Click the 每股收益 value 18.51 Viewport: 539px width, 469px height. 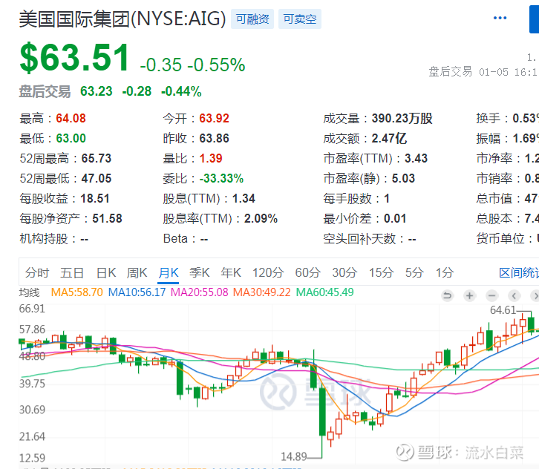pyautogui.click(x=95, y=199)
